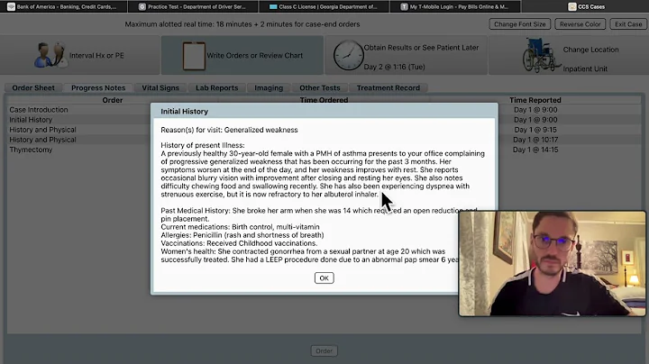Click the Time Ordered column header
The width and height of the screenshot is (649, 364).
point(324,100)
